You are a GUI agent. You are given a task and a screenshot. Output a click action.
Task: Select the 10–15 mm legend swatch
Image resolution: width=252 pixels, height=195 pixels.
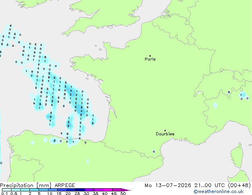click(x=52, y=190)
